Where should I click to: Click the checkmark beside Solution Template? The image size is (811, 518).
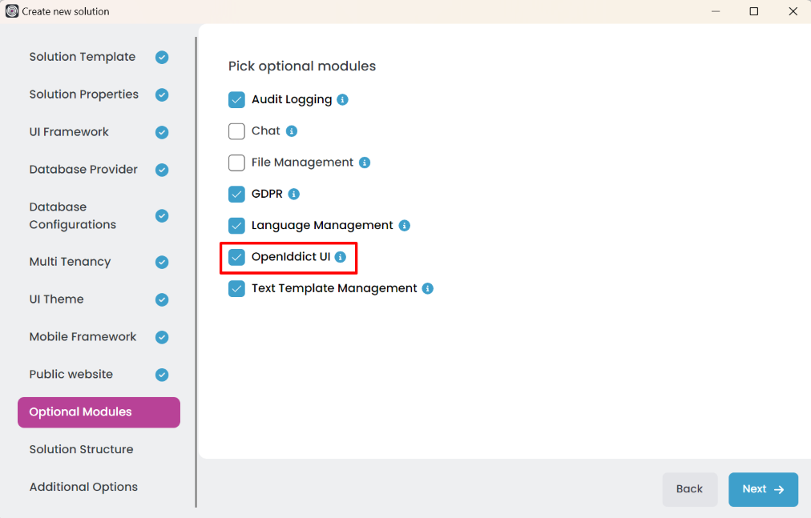(x=162, y=57)
